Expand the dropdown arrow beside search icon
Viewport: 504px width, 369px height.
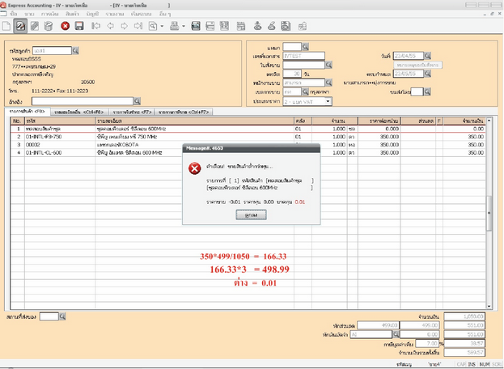pyautogui.click(x=162, y=28)
